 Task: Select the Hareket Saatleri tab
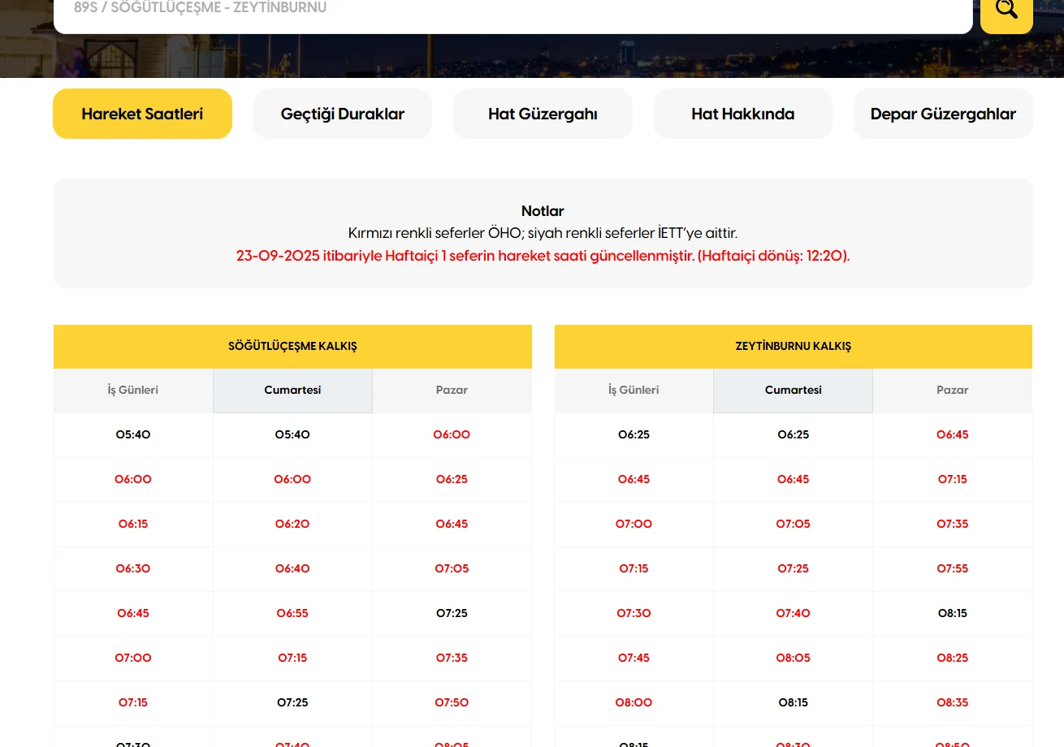[142, 114]
